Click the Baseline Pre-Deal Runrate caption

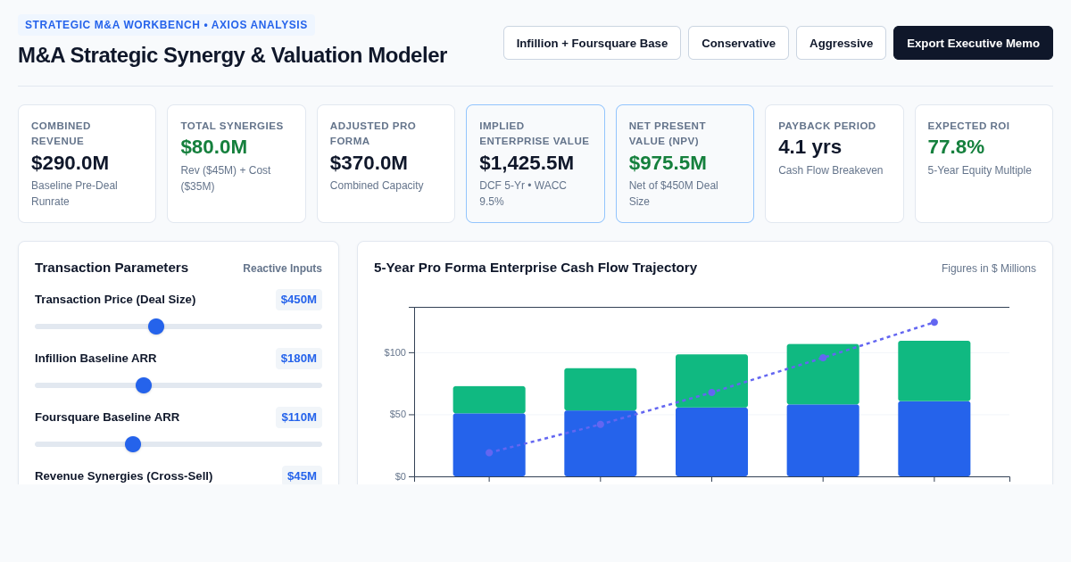click(74, 194)
